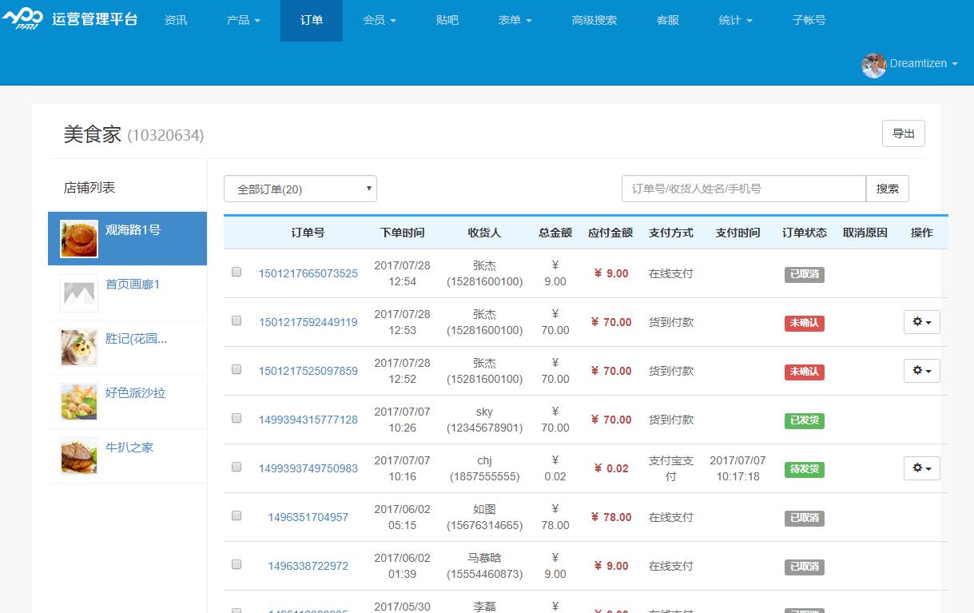Image resolution: width=974 pixels, height=613 pixels.
Task: Open gear menu for order 1501217592449119
Action: pyautogui.click(x=921, y=322)
